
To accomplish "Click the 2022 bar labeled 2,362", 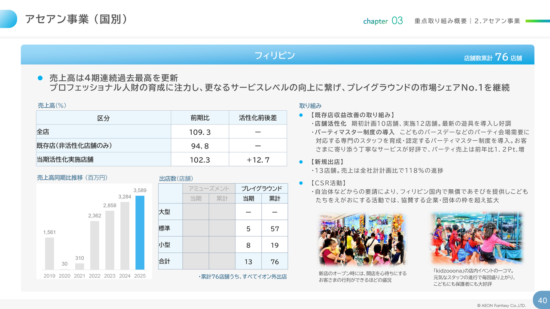I will pyautogui.click(x=95, y=245).
